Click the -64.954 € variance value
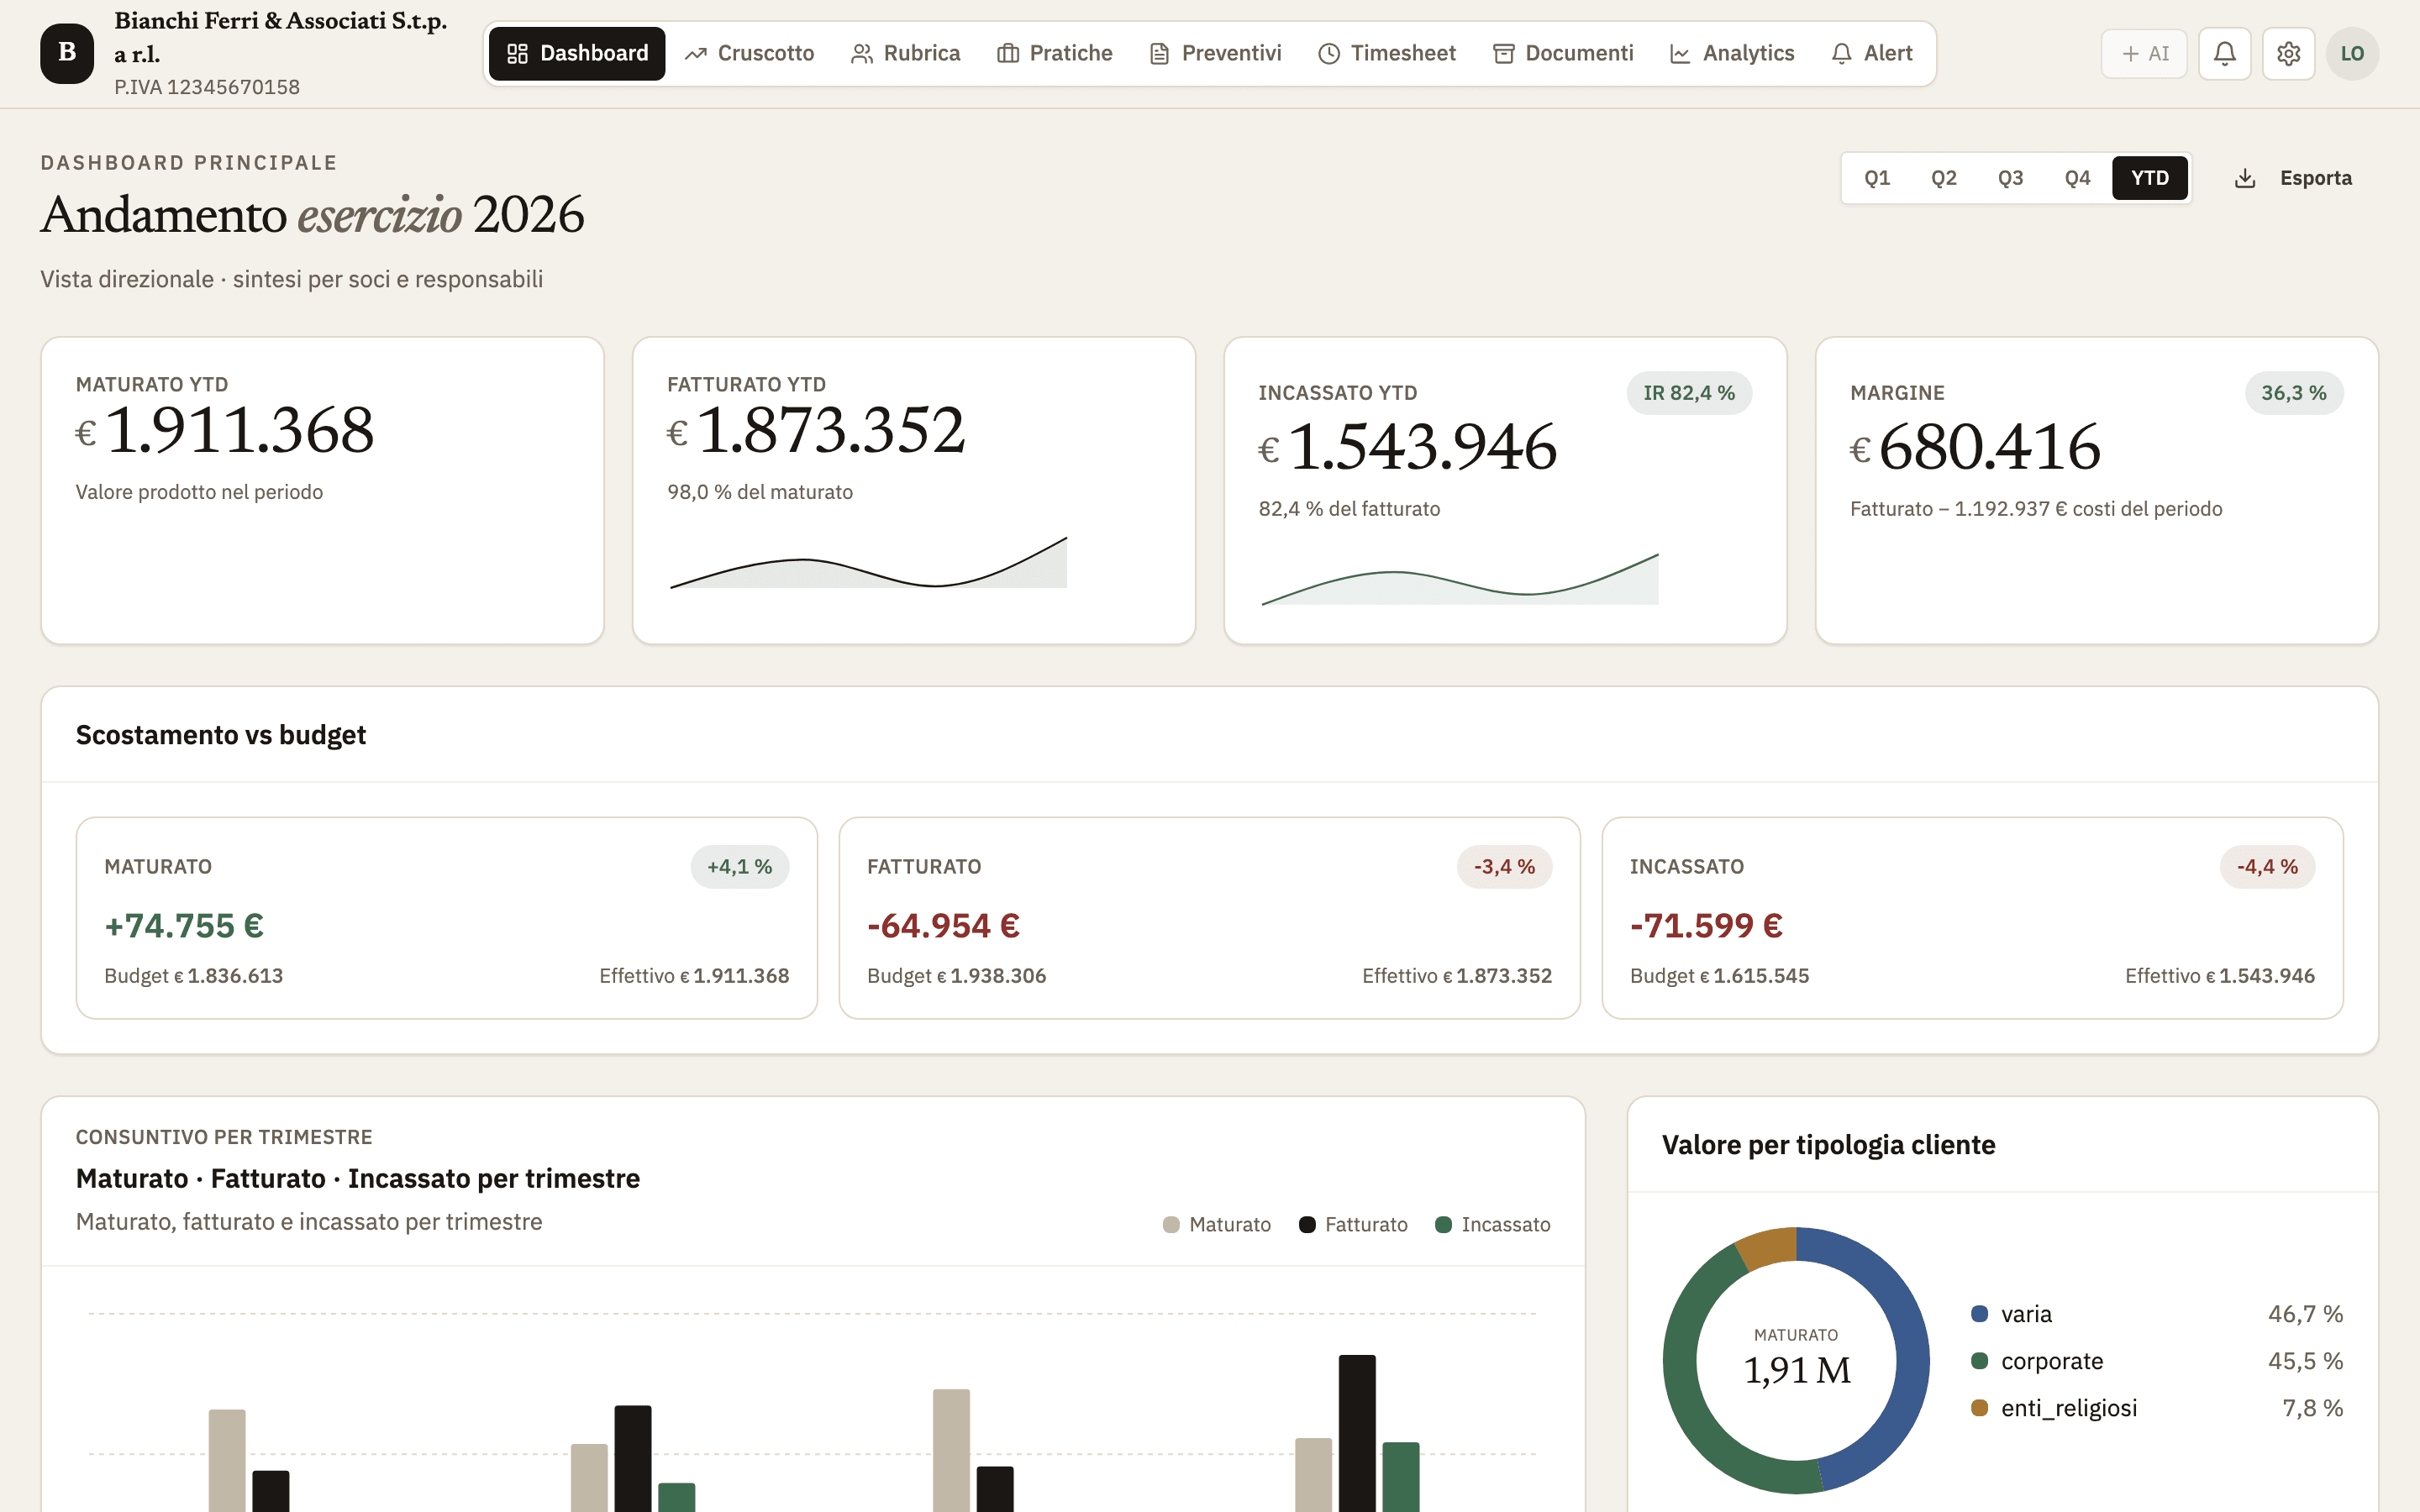2420x1512 pixels. click(x=943, y=926)
